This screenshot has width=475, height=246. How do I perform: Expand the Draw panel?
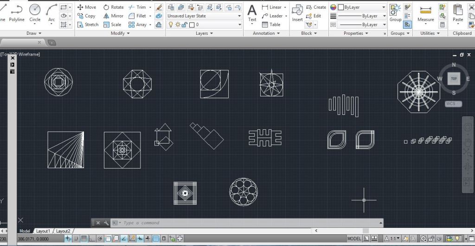click(x=34, y=33)
